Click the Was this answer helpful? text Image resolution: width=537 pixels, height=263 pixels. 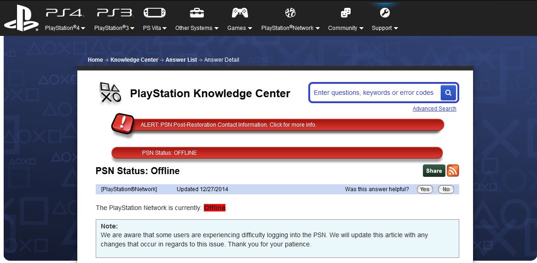pos(377,189)
